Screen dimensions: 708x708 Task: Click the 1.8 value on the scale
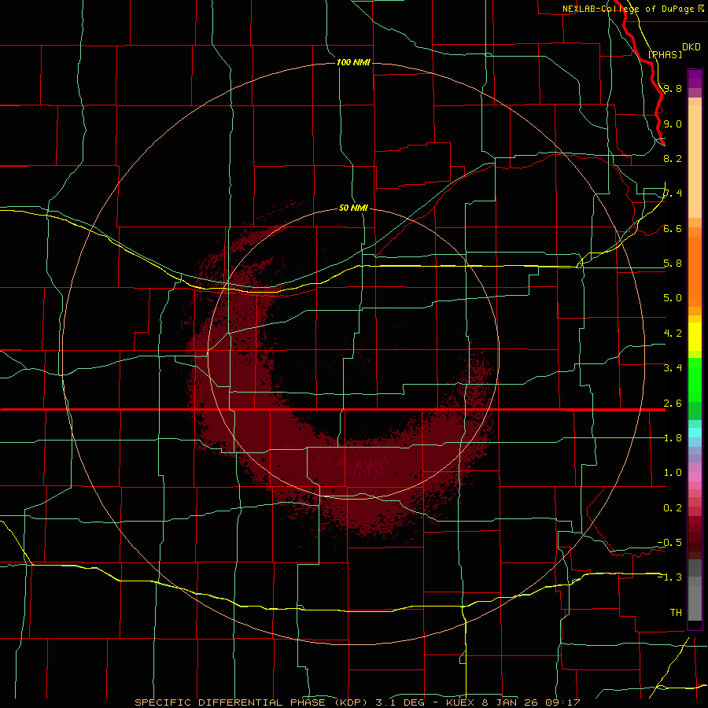tap(673, 438)
